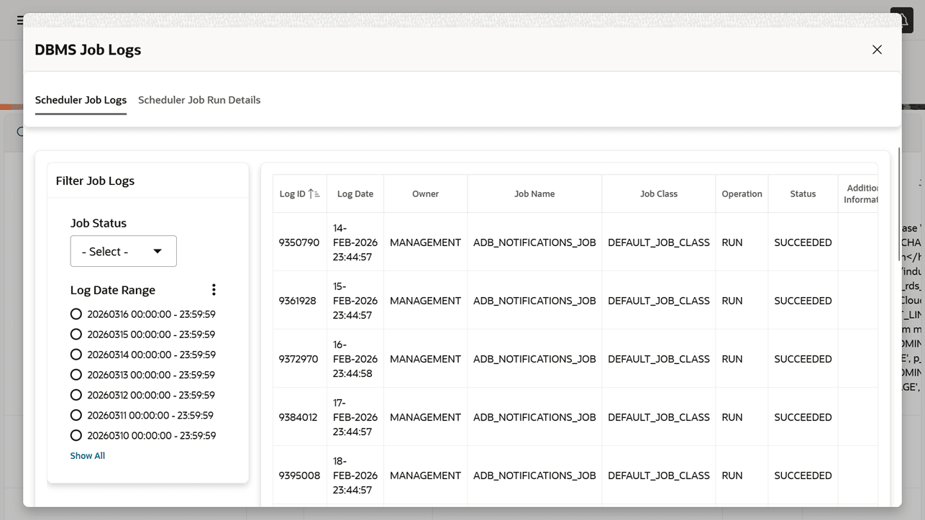
Task: Sort by the Job Name column header
Action: (534, 194)
